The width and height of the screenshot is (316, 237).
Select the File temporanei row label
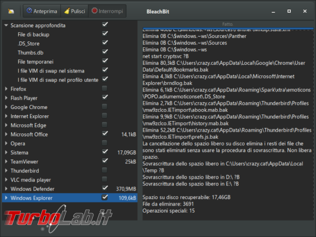[x=35, y=62]
